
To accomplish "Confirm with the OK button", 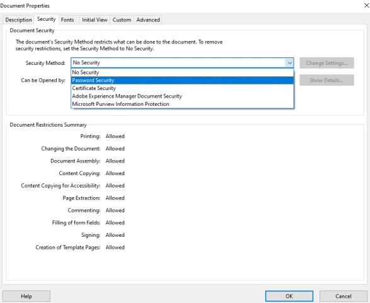I will pos(289,296).
